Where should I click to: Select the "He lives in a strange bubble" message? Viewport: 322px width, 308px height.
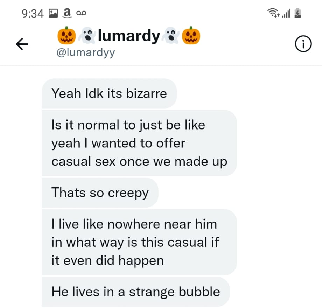(136, 292)
